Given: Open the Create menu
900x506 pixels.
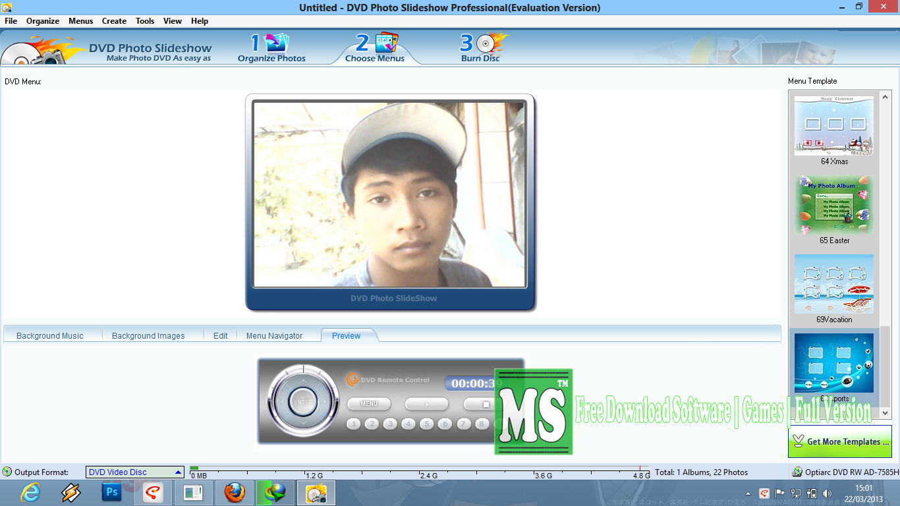Looking at the screenshot, I should tap(114, 21).
